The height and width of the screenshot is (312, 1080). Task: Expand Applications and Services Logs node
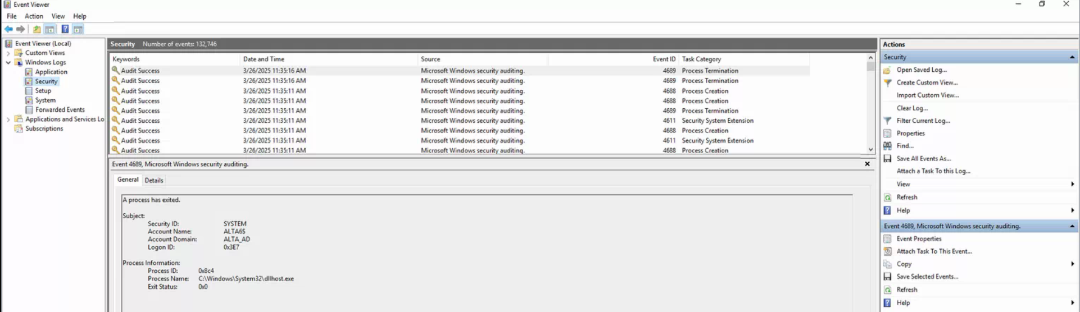pos(8,120)
